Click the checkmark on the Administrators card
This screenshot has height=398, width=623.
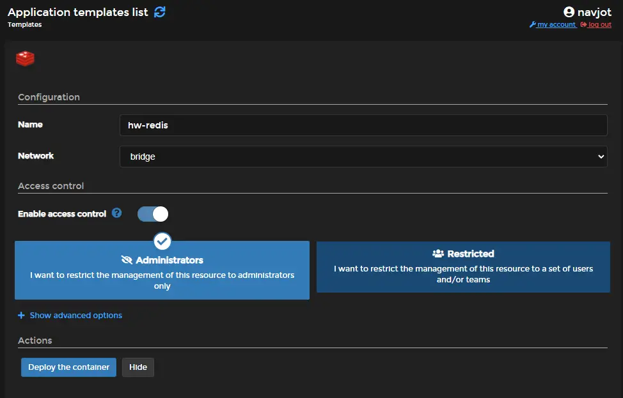162,241
